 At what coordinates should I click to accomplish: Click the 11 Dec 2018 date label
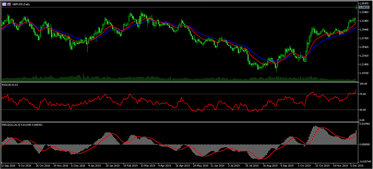(78, 165)
